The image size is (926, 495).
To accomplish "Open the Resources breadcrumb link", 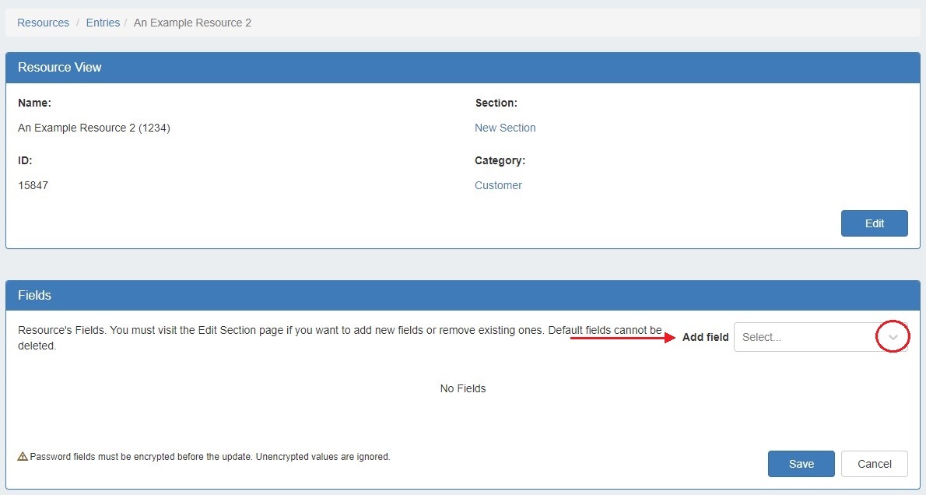I will pyautogui.click(x=43, y=23).
